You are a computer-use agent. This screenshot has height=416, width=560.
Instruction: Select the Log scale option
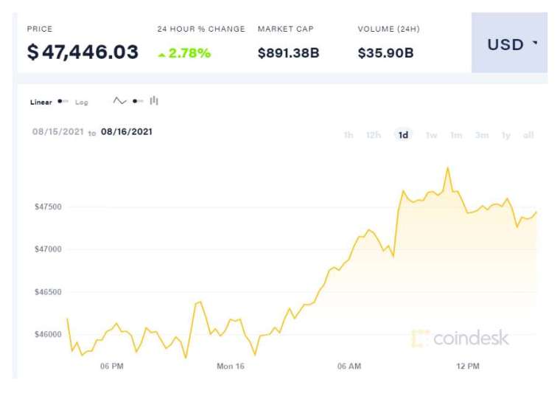82,103
